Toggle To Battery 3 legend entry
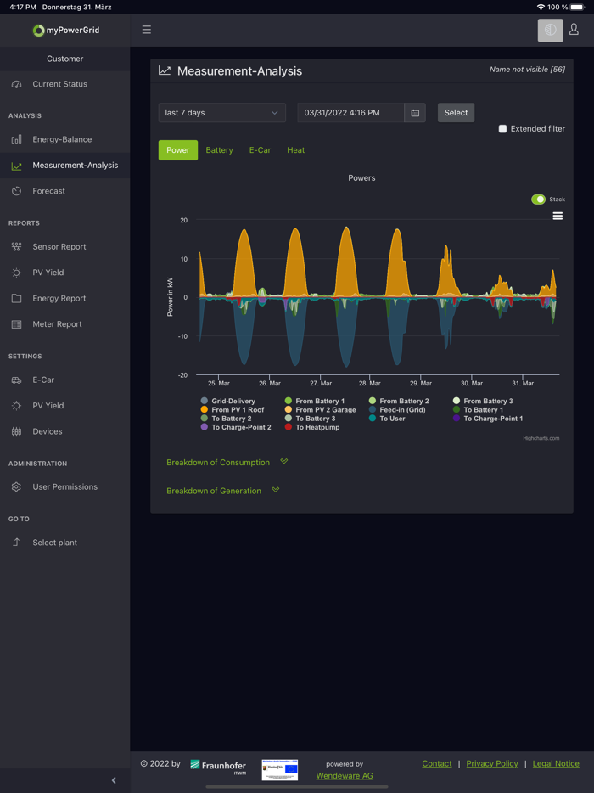Screen dimensions: 594x793 coord(310,419)
